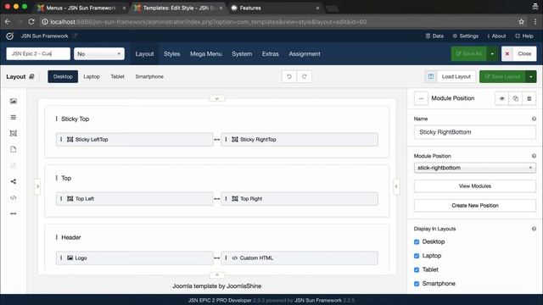
Task: Toggle module position visibility eye icon
Action: point(501,98)
